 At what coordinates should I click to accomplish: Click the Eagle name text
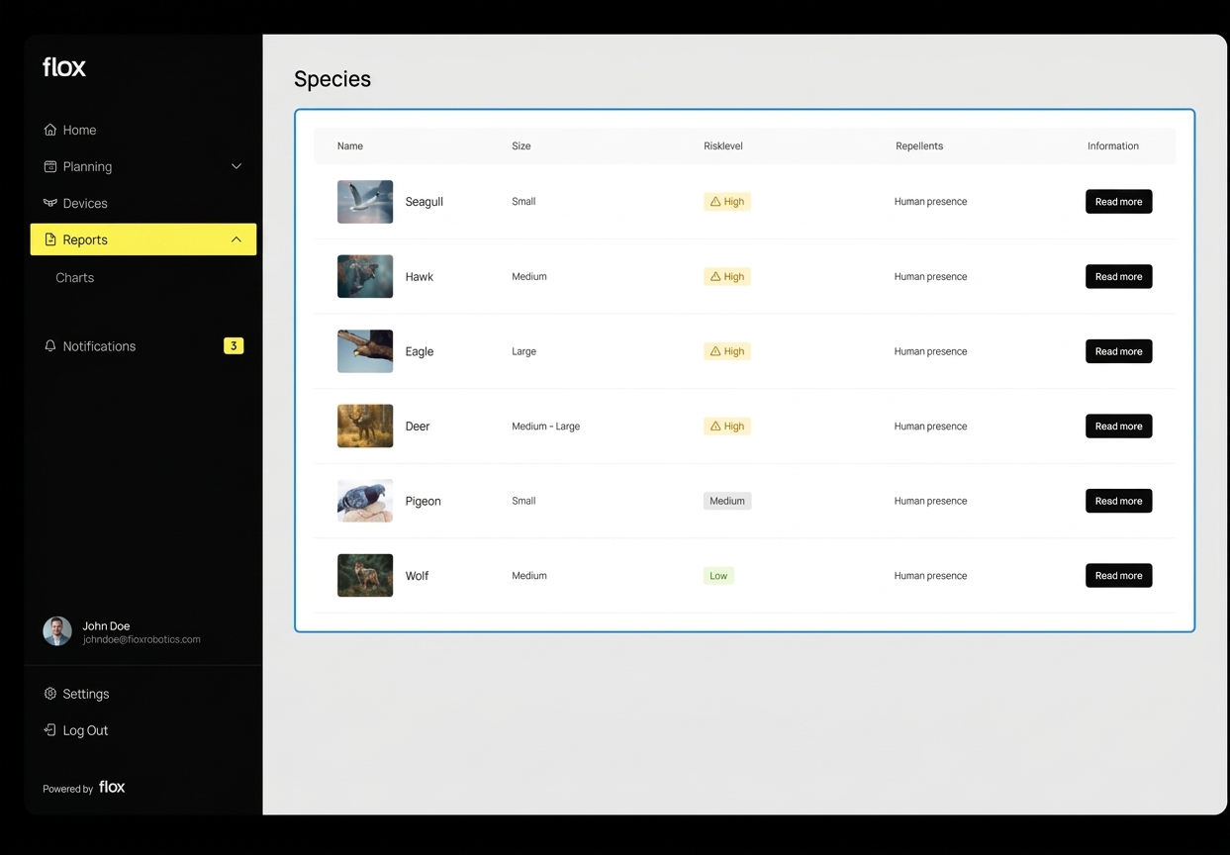tap(420, 351)
